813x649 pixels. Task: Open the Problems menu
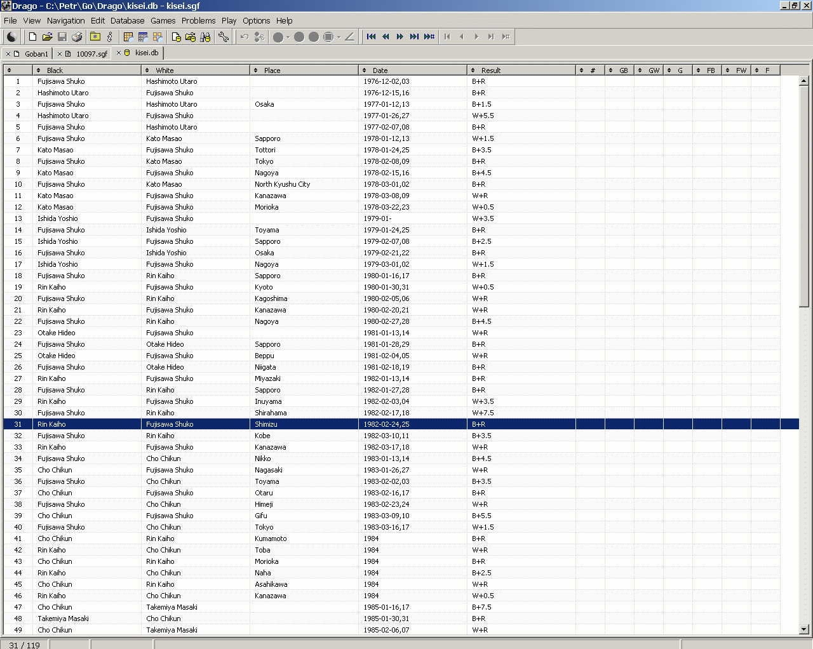[198, 20]
